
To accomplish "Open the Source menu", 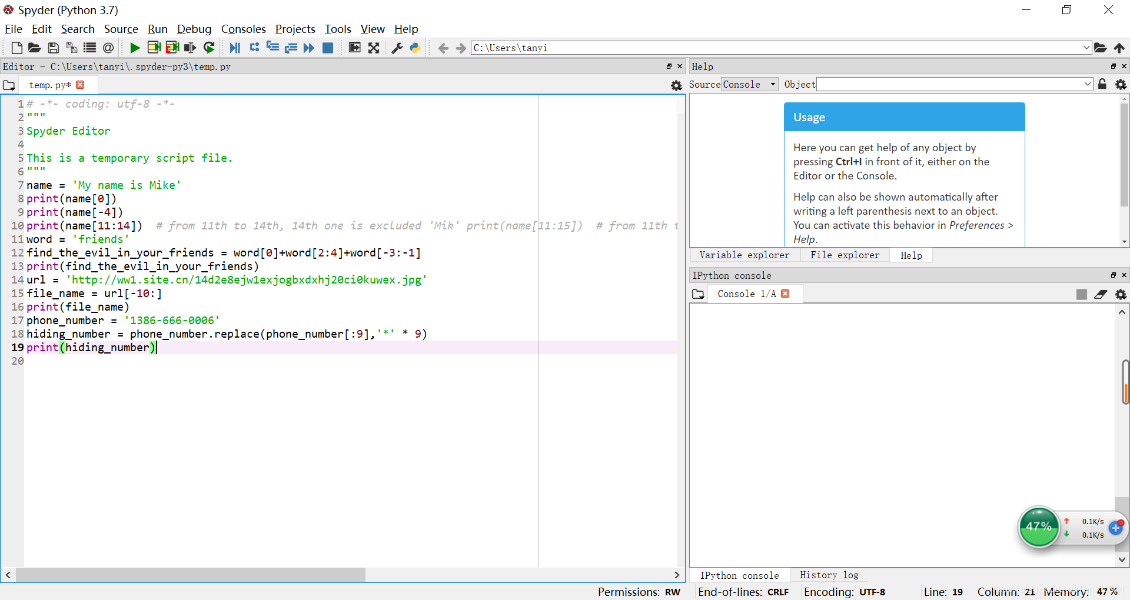I will click(121, 29).
